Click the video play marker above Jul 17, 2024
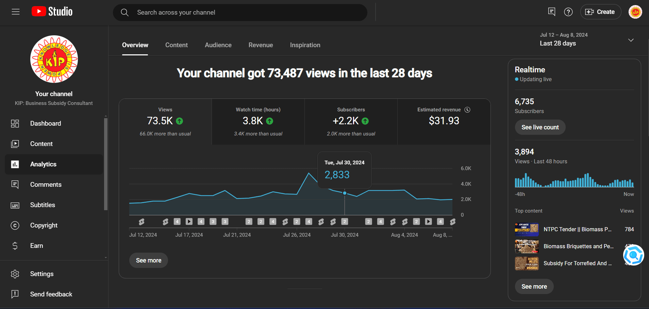 tap(189, 221)
